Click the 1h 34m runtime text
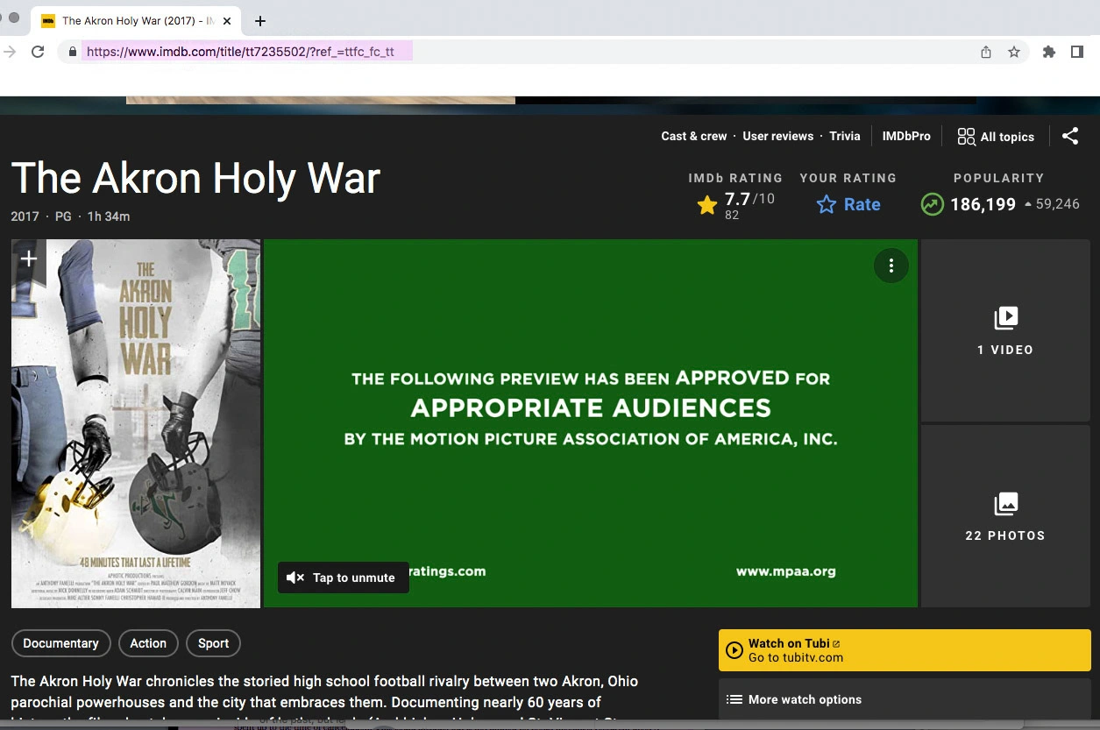This screenshot has height=730, width=1100. point(109,216)
